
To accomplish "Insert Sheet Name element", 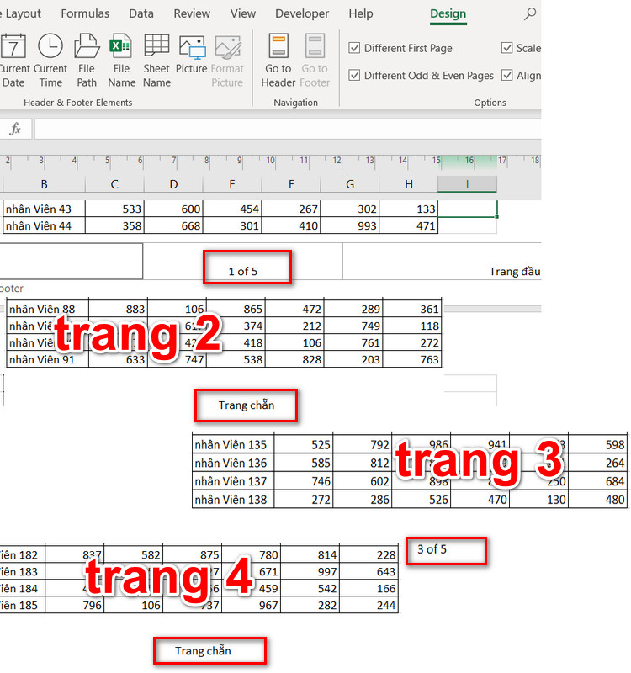I will click(x=156, y=61).
